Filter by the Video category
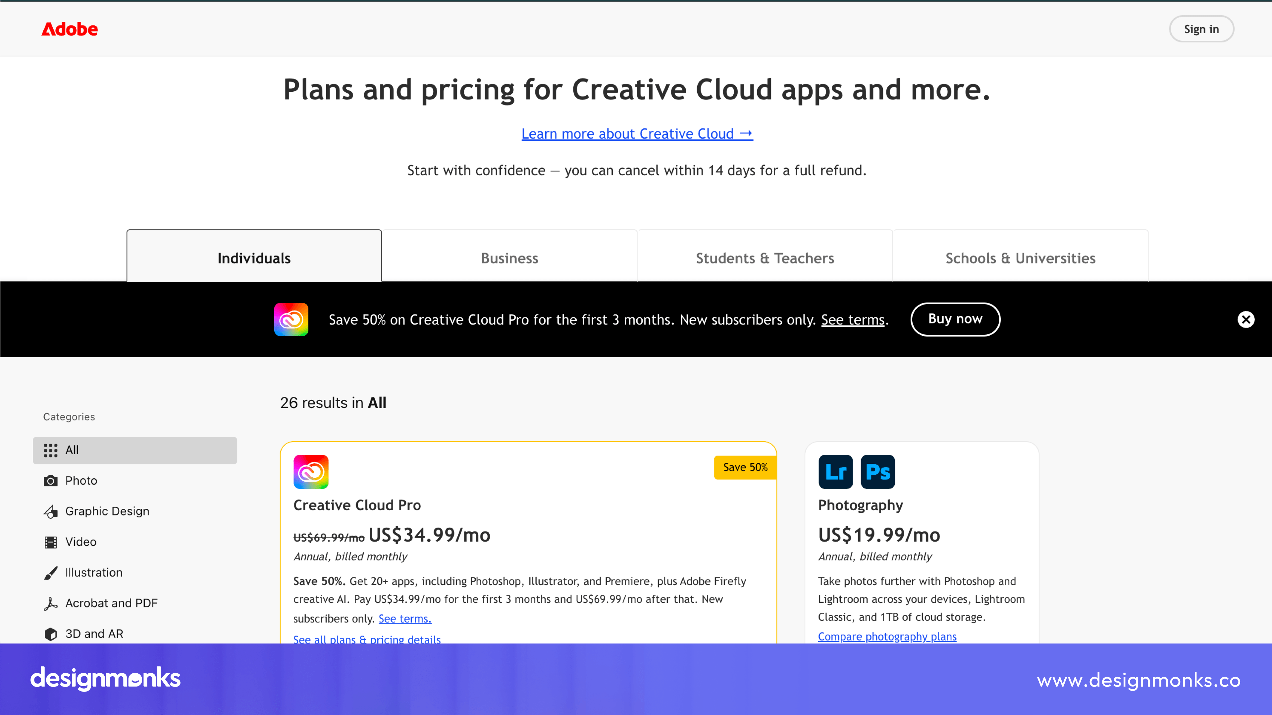The image size is (1272, 715). [135, 542]
